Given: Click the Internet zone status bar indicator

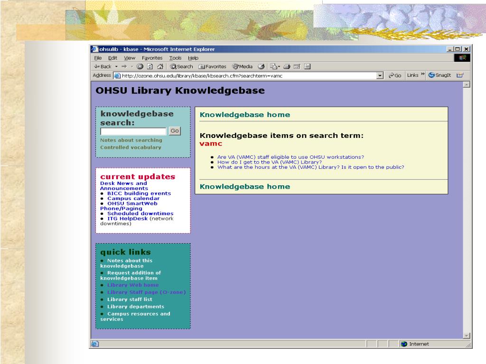Looking at the screenshot, I should 415,344.
